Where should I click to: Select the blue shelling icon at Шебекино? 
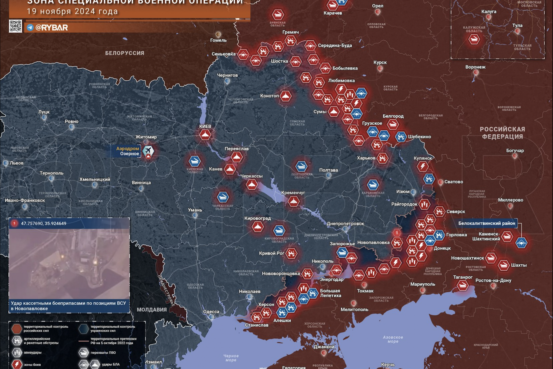coord(401,137)
